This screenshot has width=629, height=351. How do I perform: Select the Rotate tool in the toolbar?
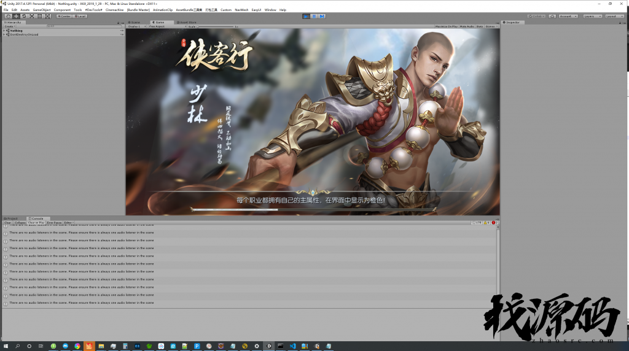tap(24, 16)
